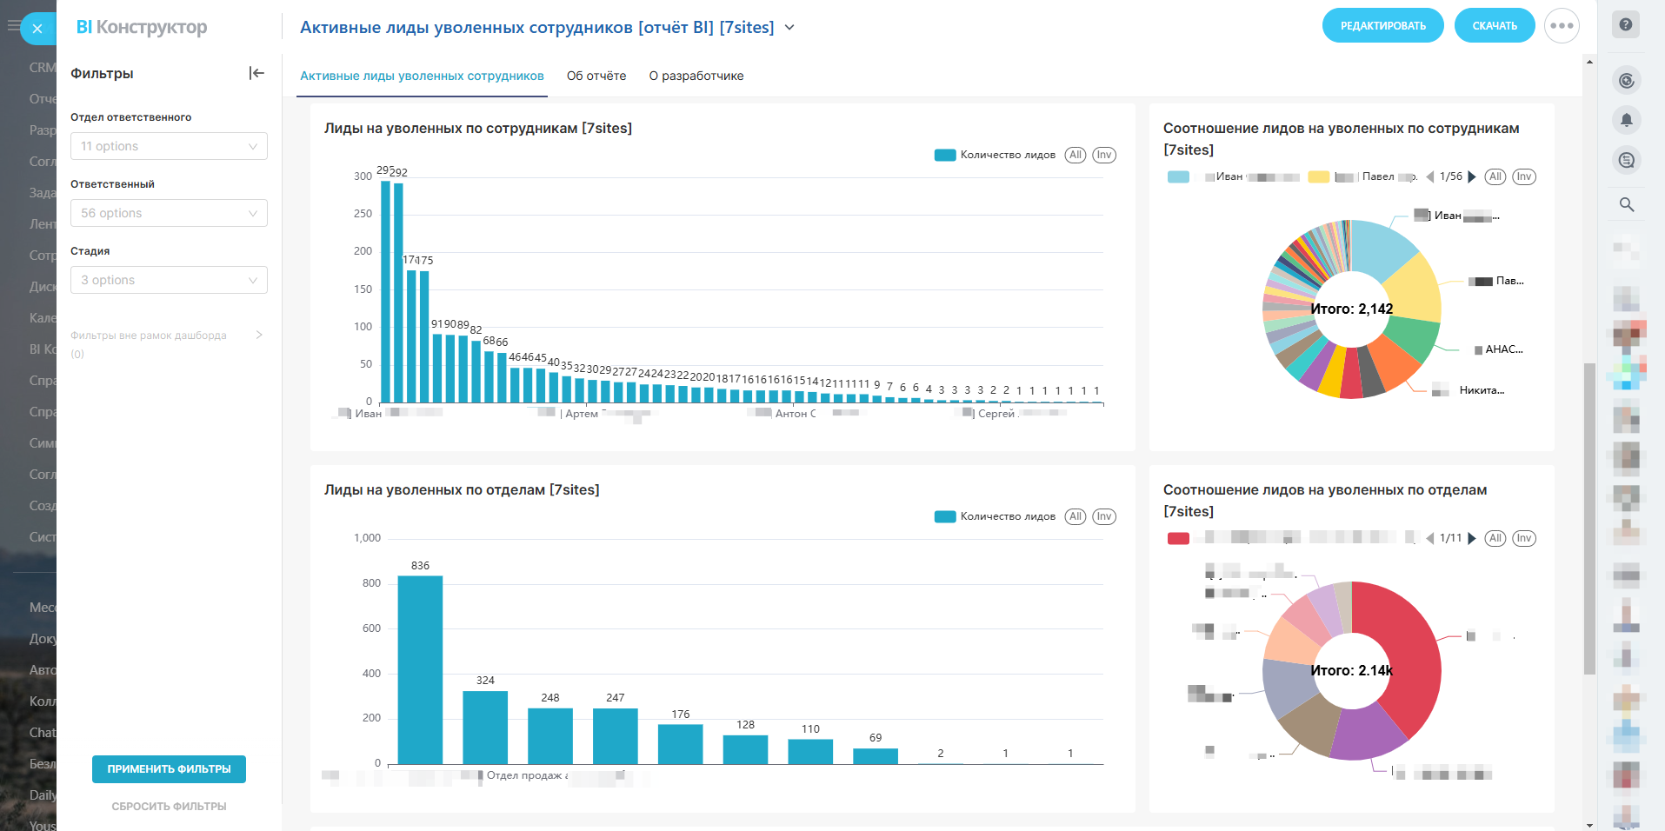This screenshot has height=831, width=1665.
Task: Toggle All legend in employees bar chart
Action: [1076, 155]
